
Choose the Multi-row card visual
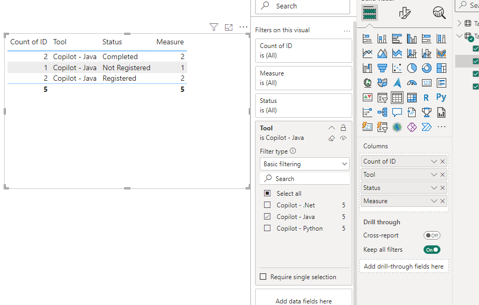click(442, 83)
